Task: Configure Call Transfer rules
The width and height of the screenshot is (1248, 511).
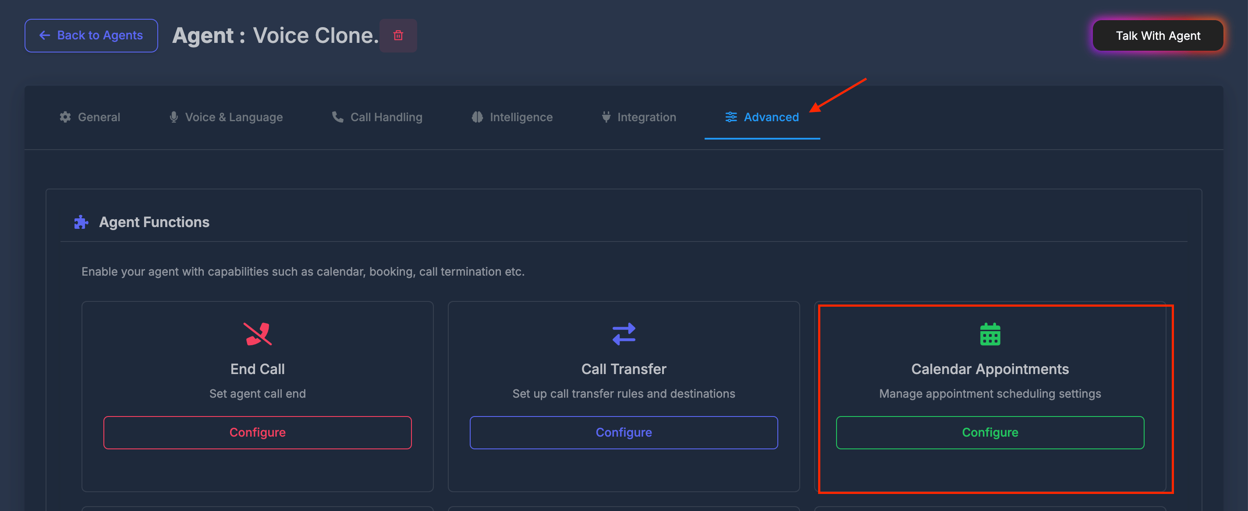Action: click(x=624, y=433)
